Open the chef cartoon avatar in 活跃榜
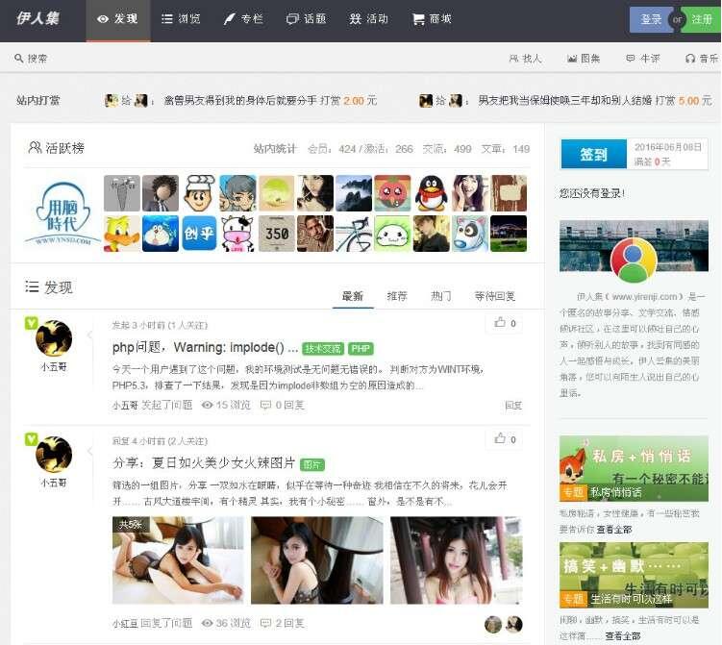This screenshot has height=645, width=722. coord(199,193)
